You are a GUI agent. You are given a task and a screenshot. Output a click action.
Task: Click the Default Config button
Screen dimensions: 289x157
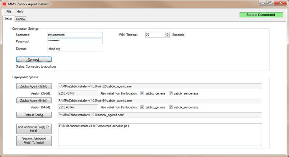pyautogui.click(x=34, y=115)
